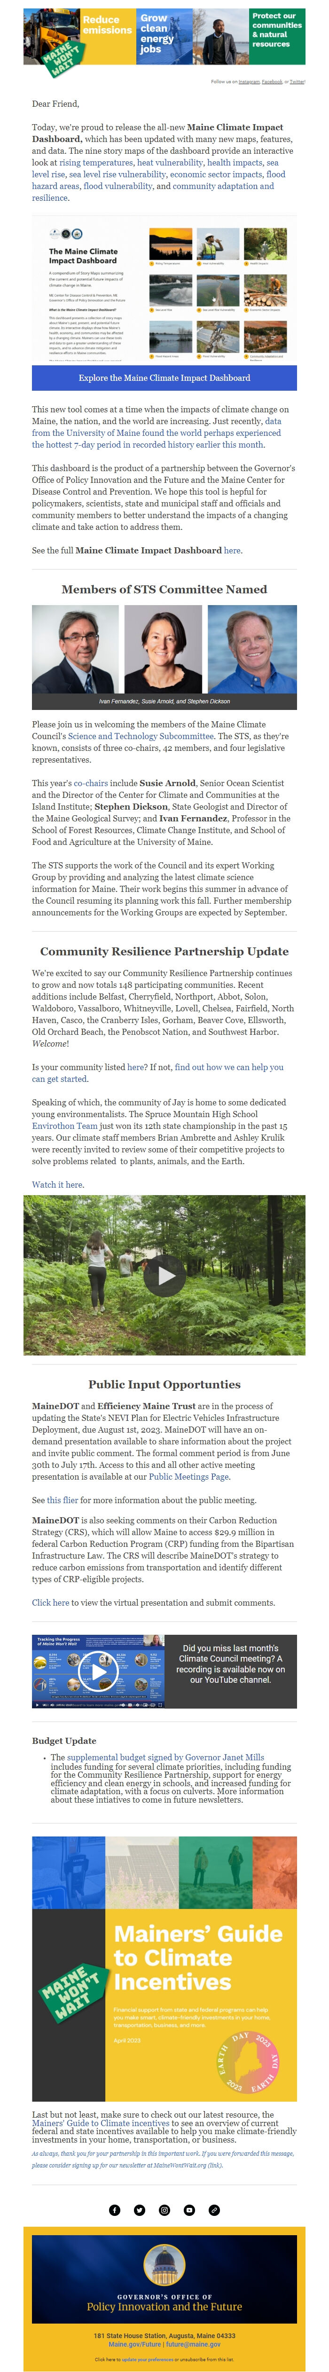
Task: Open the rising temperatures link
Action: click(x=97, y=162)
